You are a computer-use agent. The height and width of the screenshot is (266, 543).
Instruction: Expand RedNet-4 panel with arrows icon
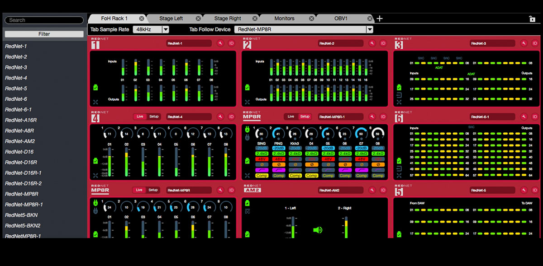(95, 176)
